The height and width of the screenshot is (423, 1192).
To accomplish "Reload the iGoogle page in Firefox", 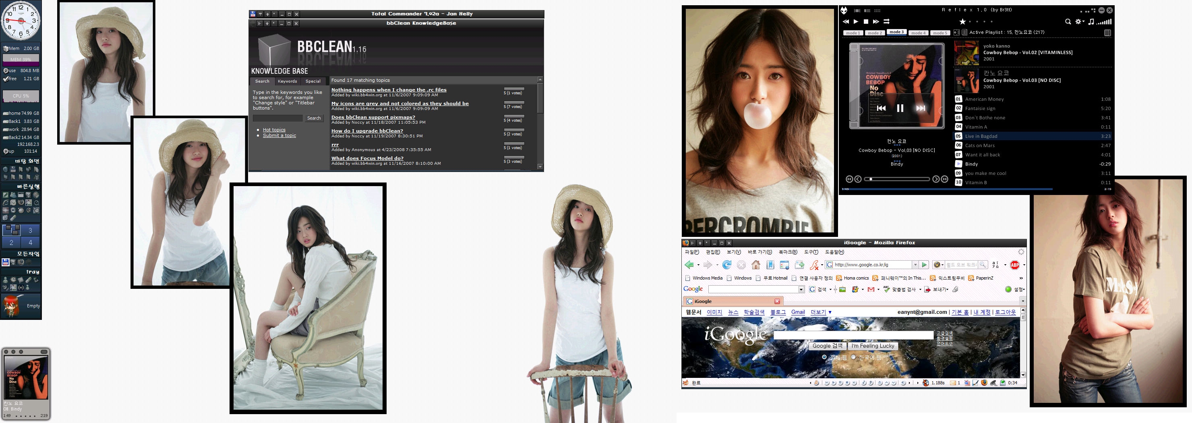I will coord(726,265).
